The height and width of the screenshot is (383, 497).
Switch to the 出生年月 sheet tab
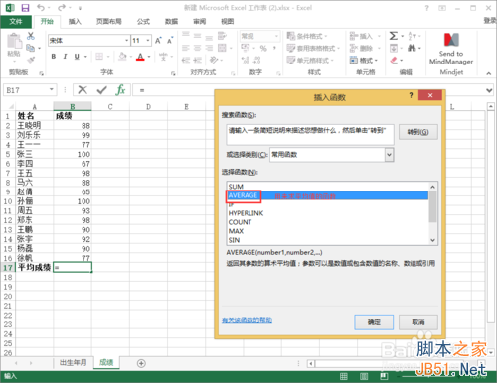pos(73,363)
